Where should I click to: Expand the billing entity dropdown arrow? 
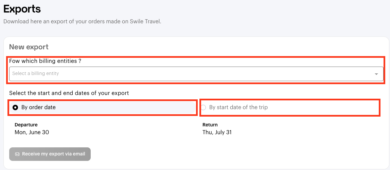pyautogui.click(x=376, y=74)
